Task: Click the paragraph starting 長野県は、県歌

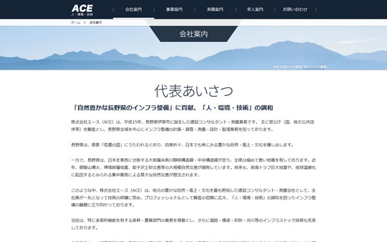Action: pyautogui.click(x=183, y=145)
